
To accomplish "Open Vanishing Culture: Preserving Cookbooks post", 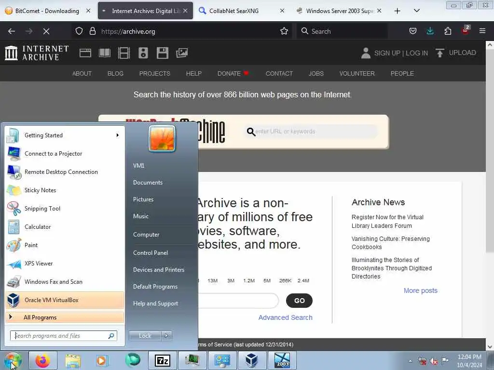I will (x=391, y=243).
